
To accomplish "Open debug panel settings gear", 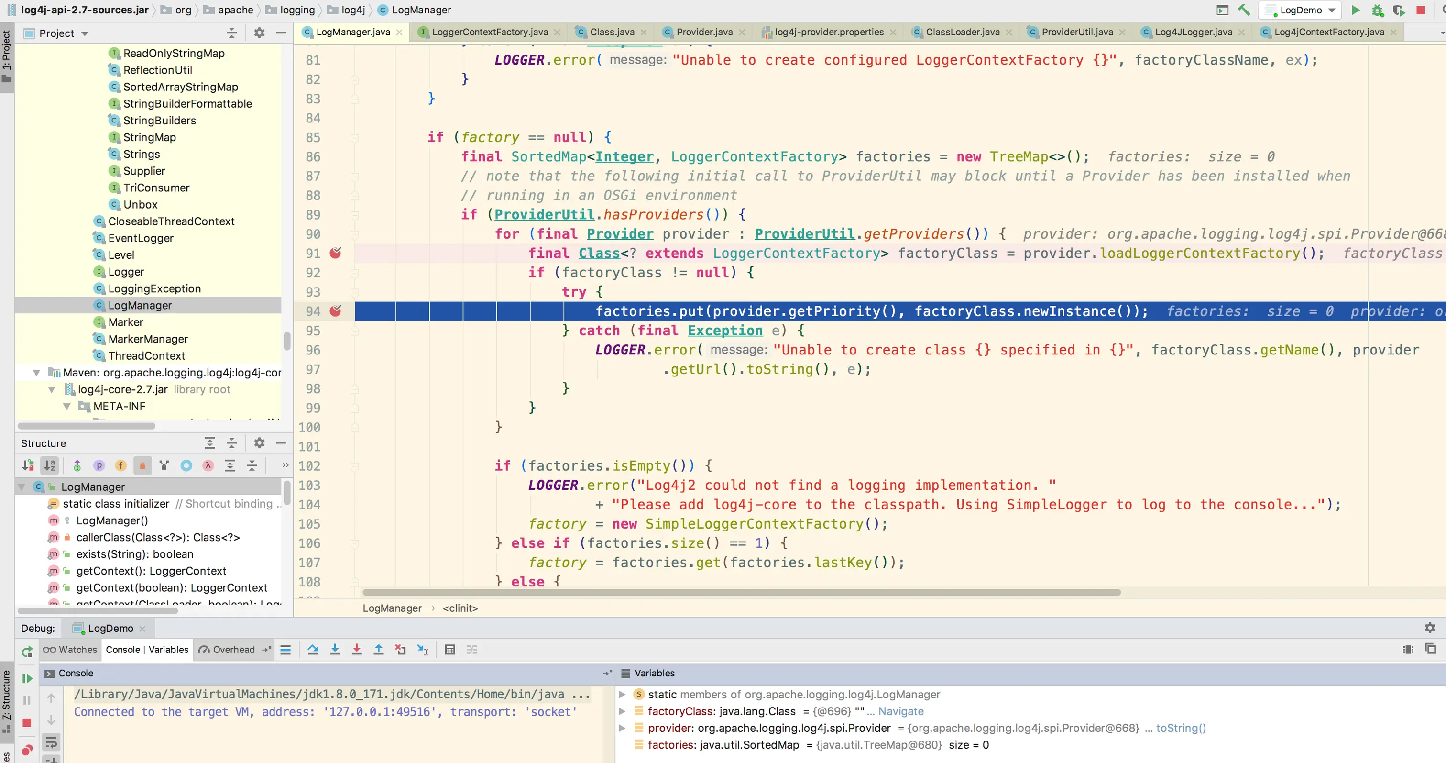I will [1429, 628].
